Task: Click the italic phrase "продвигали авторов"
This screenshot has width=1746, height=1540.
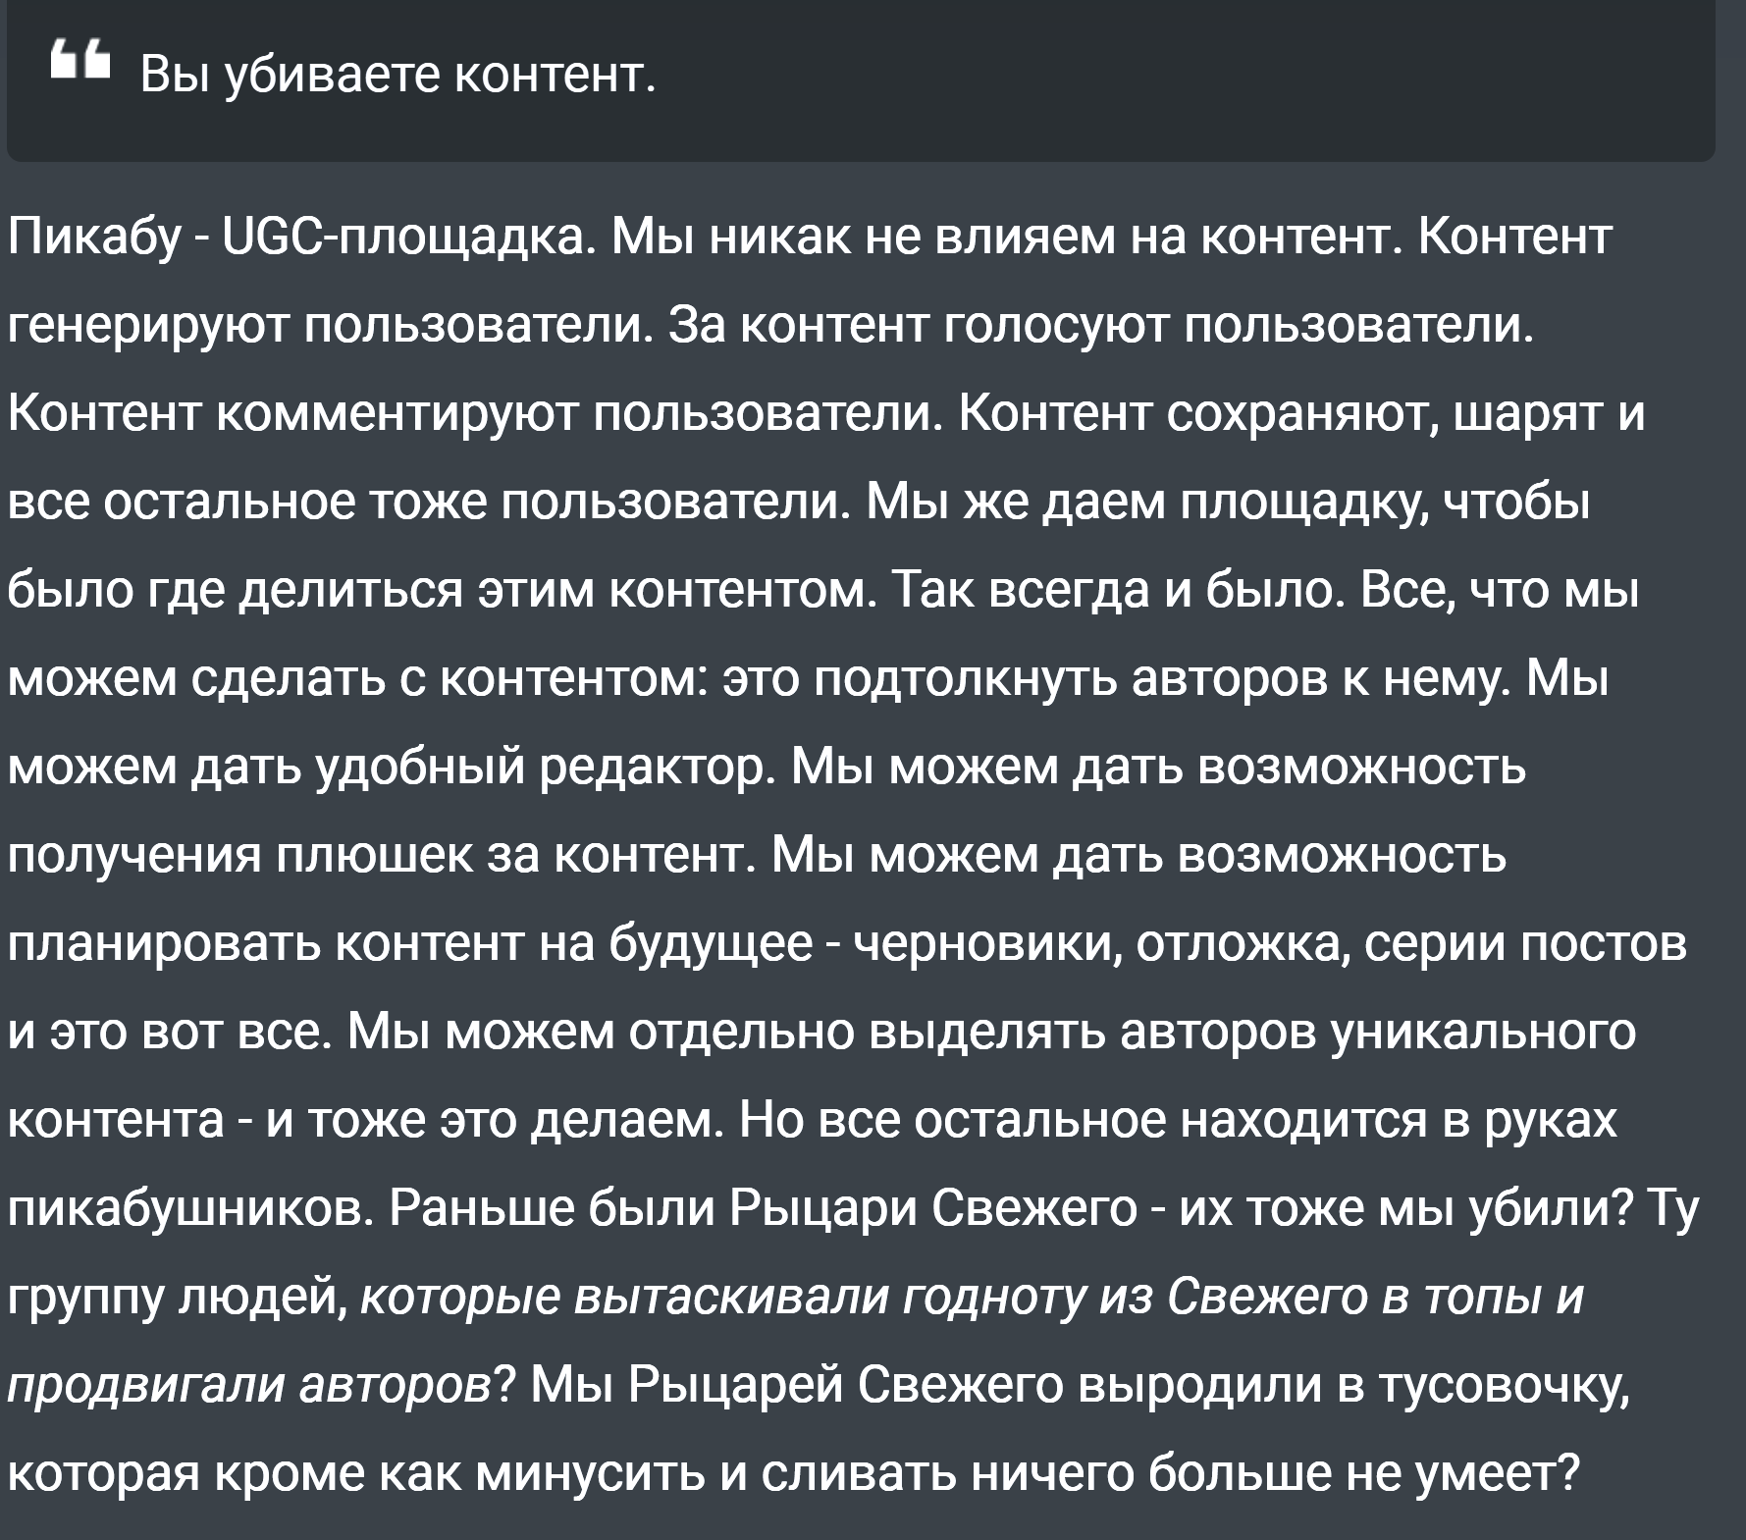Action: click(x=251, y=1386)
